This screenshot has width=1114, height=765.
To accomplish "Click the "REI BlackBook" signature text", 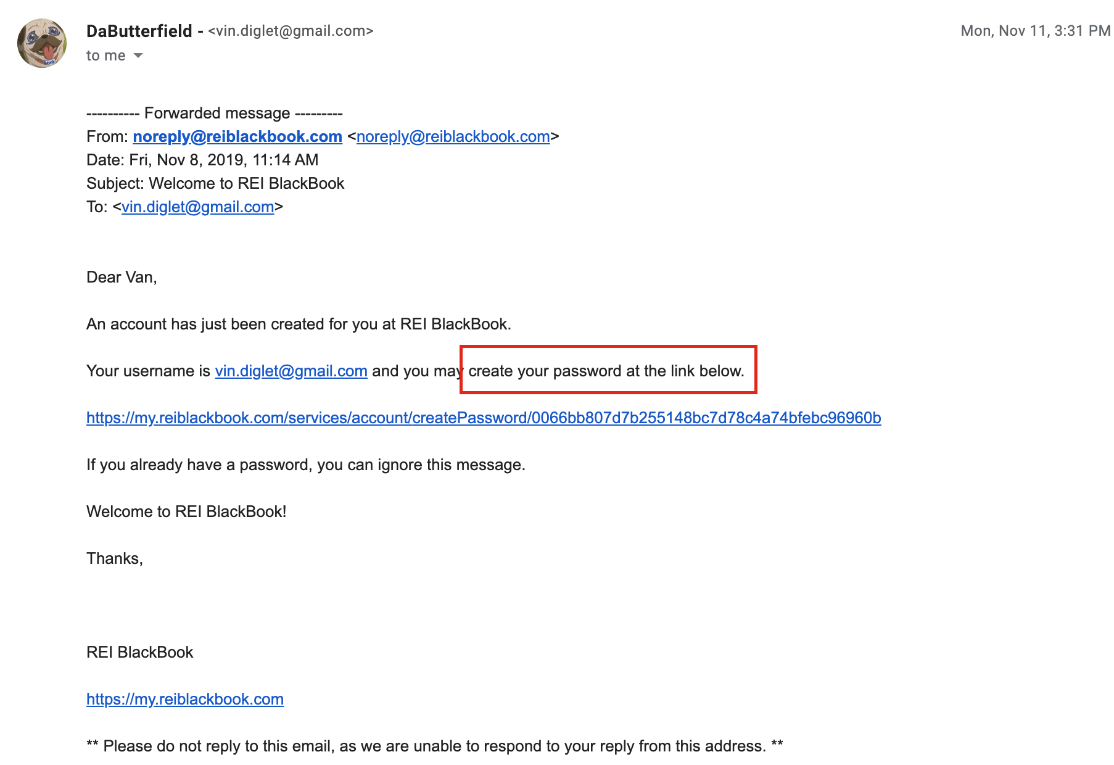I will [140, 652].
